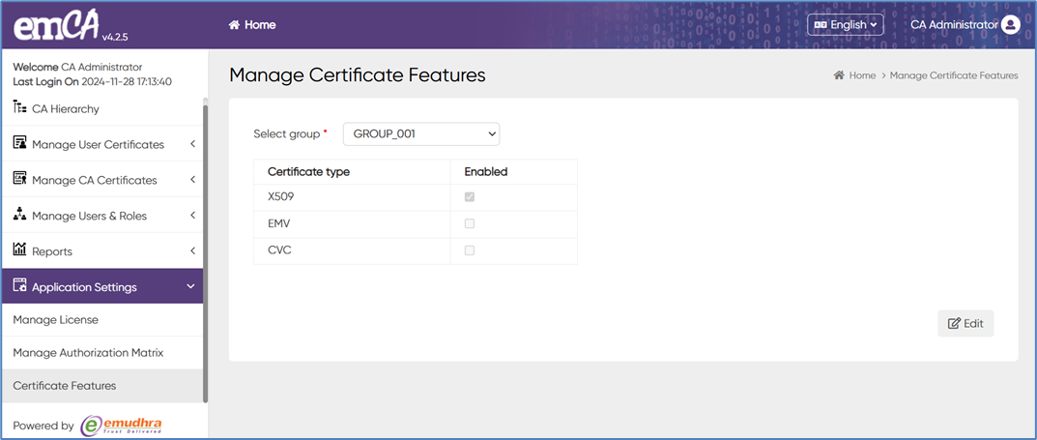
Task: Click the Manage Users & Roles icon
Action: (19, 215)
